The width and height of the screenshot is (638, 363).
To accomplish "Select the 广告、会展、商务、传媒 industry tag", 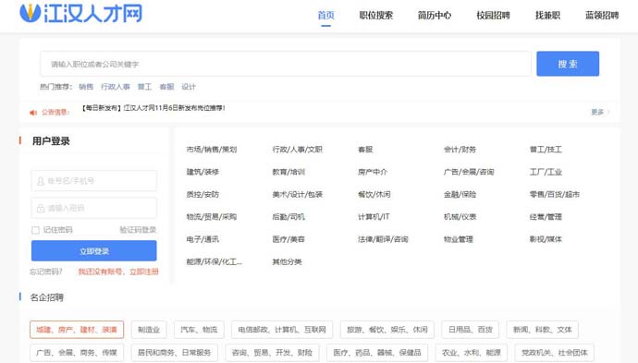I will [77, 353].
